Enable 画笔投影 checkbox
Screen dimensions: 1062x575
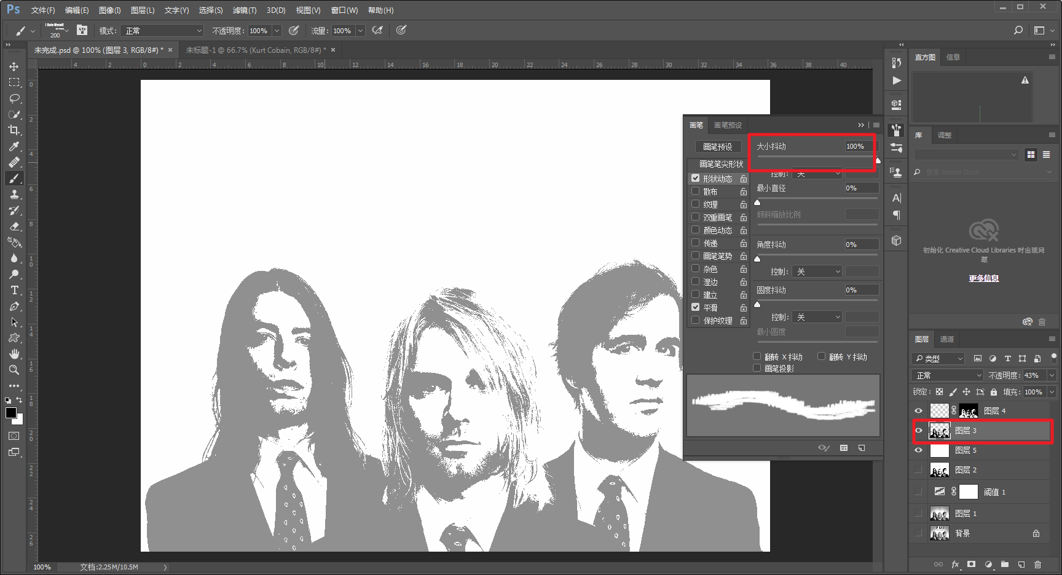click(x=757, y=368)
